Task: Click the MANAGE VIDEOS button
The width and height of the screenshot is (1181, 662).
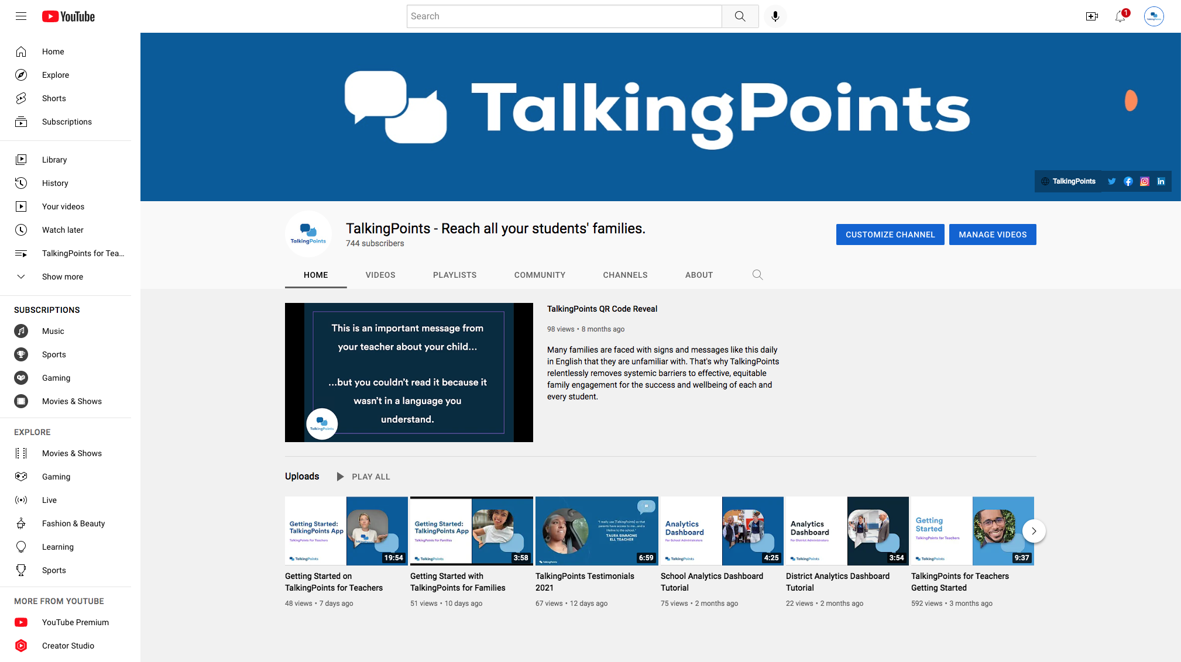Action: tap(993, 235)
